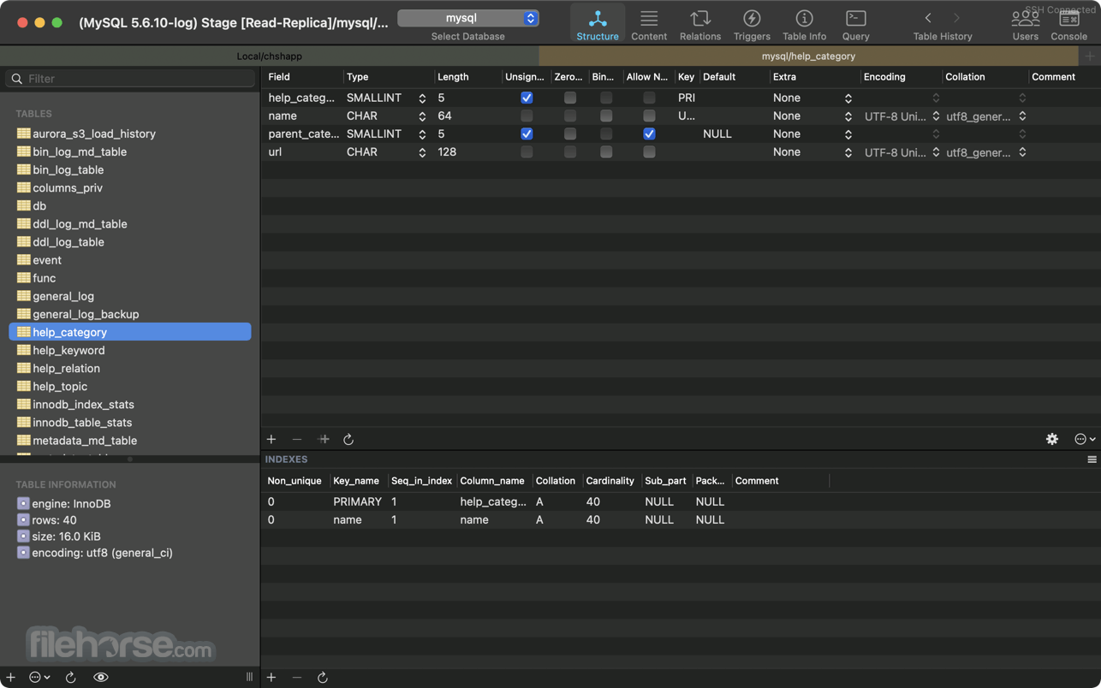Add a new connection tab

point(1090,56)
